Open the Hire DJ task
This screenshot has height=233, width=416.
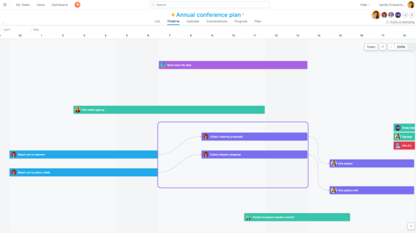tap(405, 146)
